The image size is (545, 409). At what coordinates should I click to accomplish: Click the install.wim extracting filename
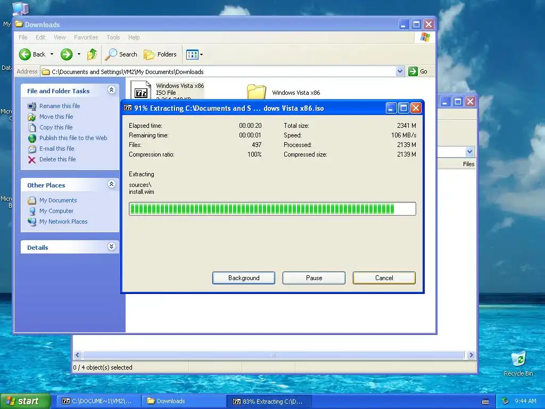[x=142, y=192]
